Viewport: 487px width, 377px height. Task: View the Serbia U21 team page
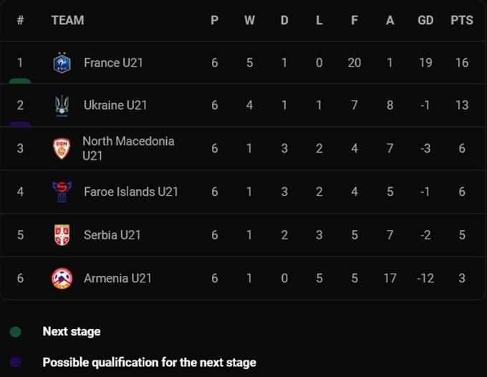(x=112, y=234)
